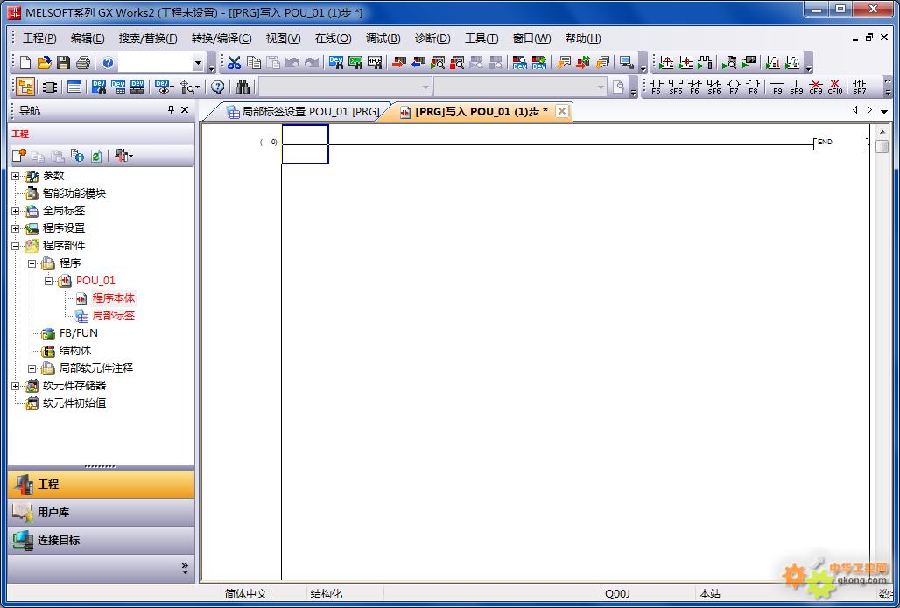Screen dimensions: 900x608
Task: Select 结构体 in the tree
Action: (75, 351)
